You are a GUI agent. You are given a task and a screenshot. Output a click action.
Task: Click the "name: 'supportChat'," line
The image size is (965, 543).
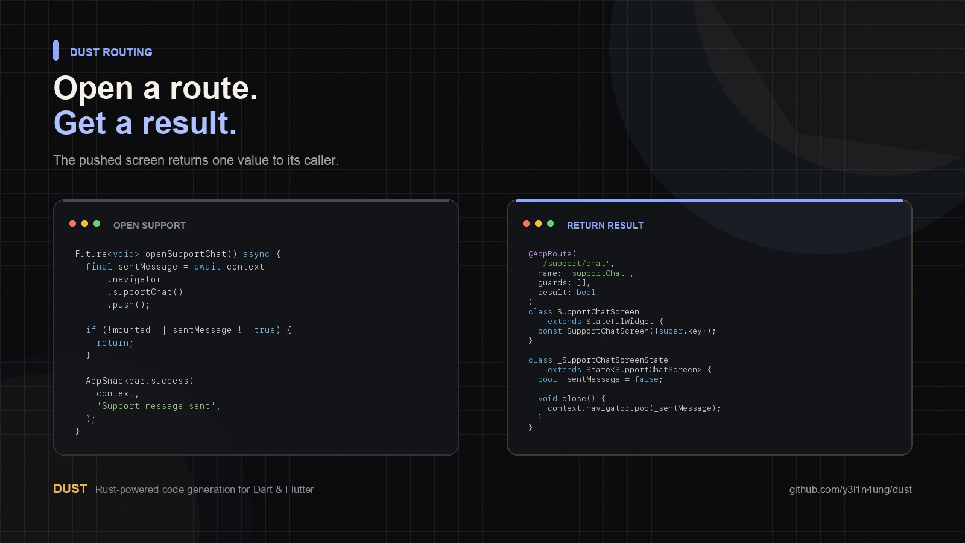pyautogui.click(x=586, y=273)
